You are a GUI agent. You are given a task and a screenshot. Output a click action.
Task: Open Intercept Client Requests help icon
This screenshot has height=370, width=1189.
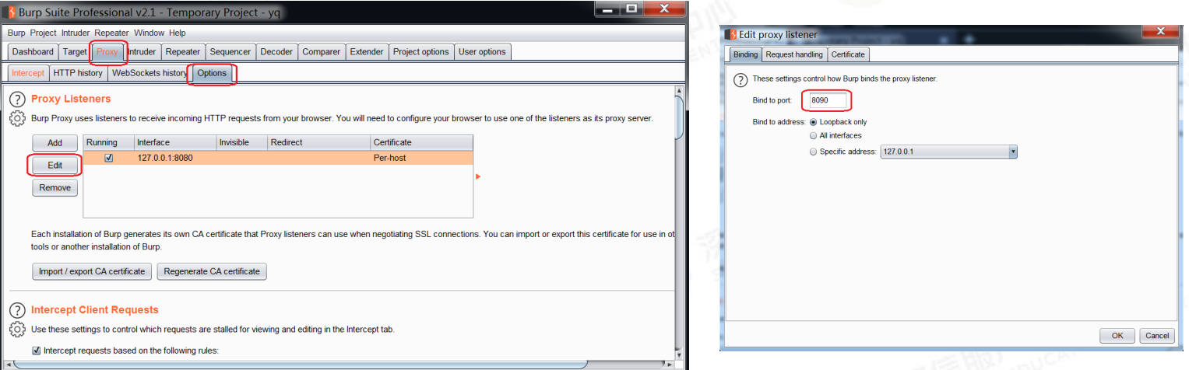(x=17, y=310)
